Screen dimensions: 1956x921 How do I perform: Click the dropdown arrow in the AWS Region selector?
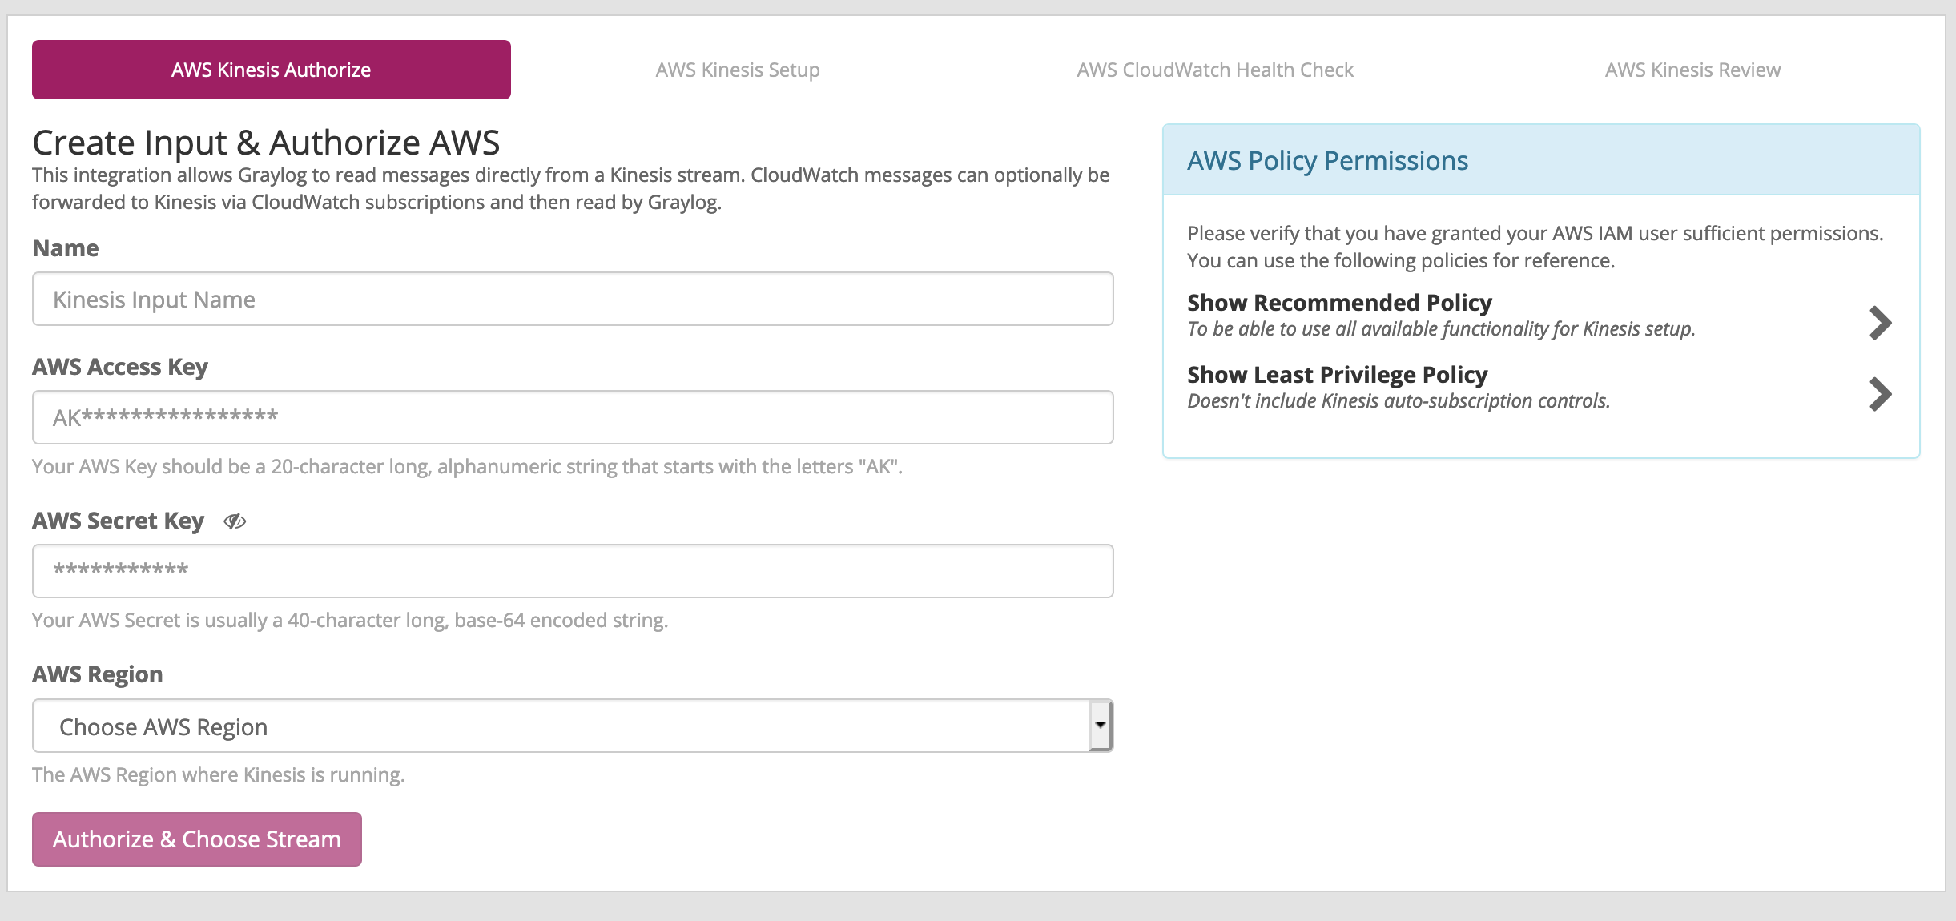tap(1102, 726)
